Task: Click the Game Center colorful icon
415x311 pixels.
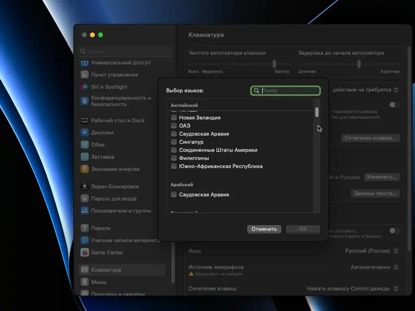Action: click(85, 253)
